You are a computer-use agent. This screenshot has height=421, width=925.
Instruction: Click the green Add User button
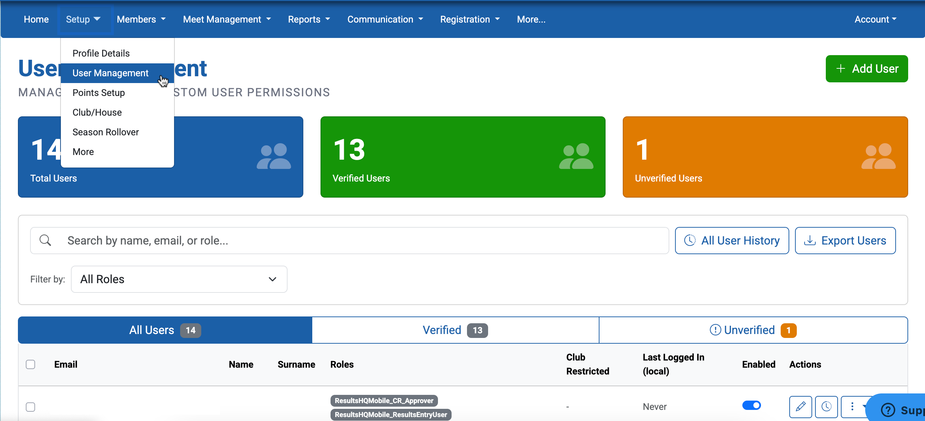click(867, 68)
